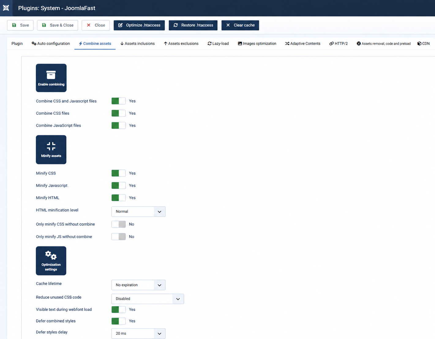Click the Optimize .htaccess button
The height and width of the screenshot is (339, 435).
click(x=139, y=25)
